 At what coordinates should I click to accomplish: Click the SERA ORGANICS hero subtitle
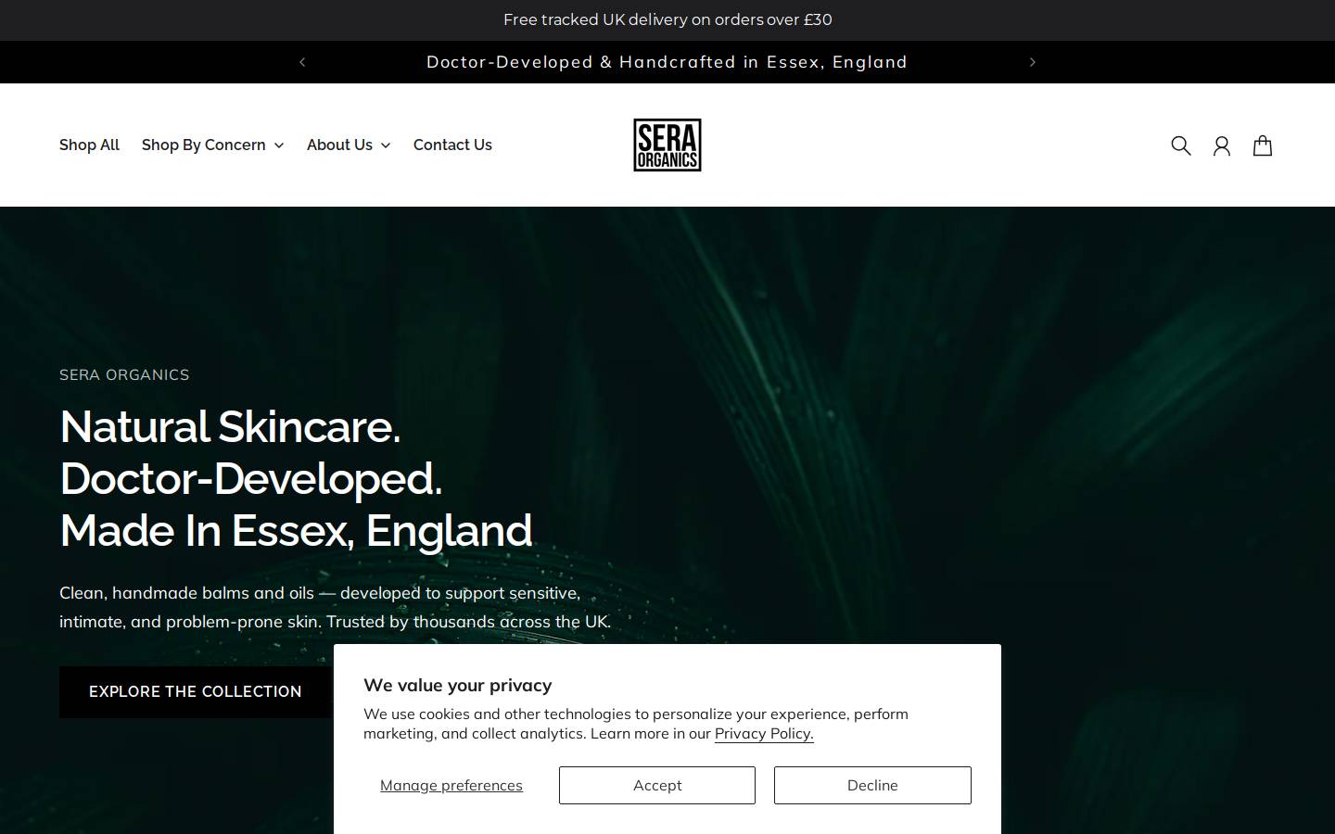[124, 374]
